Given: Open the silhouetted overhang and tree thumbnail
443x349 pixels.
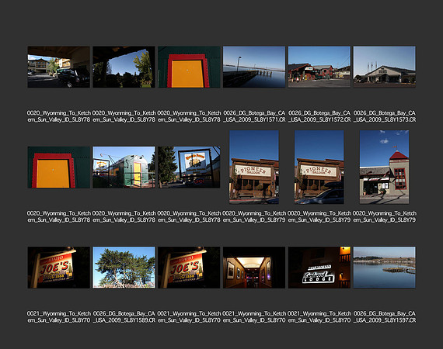Looking at the screenshot, I should (124, 67).
